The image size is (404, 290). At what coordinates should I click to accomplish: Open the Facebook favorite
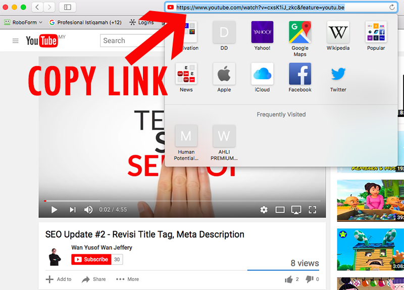(x=300, y=78)
